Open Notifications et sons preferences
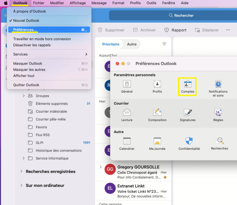The height and width of the screenshot is (205, 237). (218, 88)
